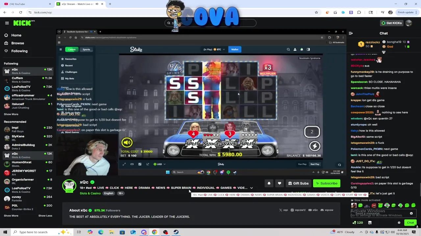
Task: Open officedrummer channel in Following
Action: pos(28,97)
